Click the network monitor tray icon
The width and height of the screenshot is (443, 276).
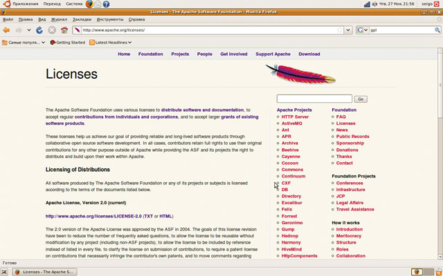(x=367, y=4)
